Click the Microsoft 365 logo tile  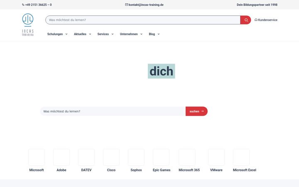[x=187, y=157]
